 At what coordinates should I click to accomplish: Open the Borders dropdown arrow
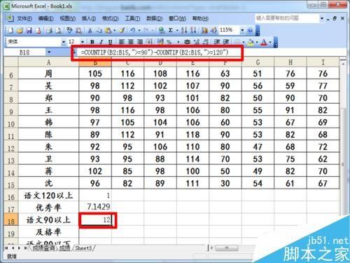(244, 42)
